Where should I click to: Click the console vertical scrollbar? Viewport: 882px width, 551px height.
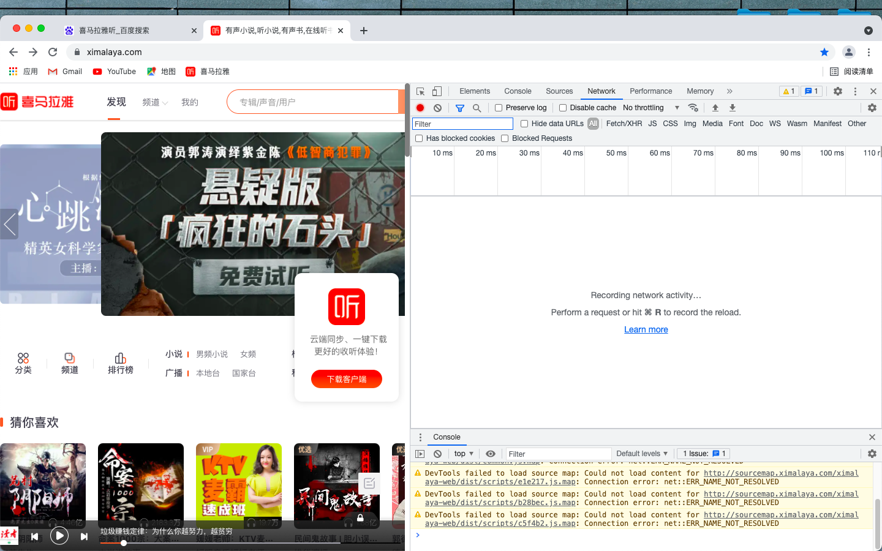877,523
